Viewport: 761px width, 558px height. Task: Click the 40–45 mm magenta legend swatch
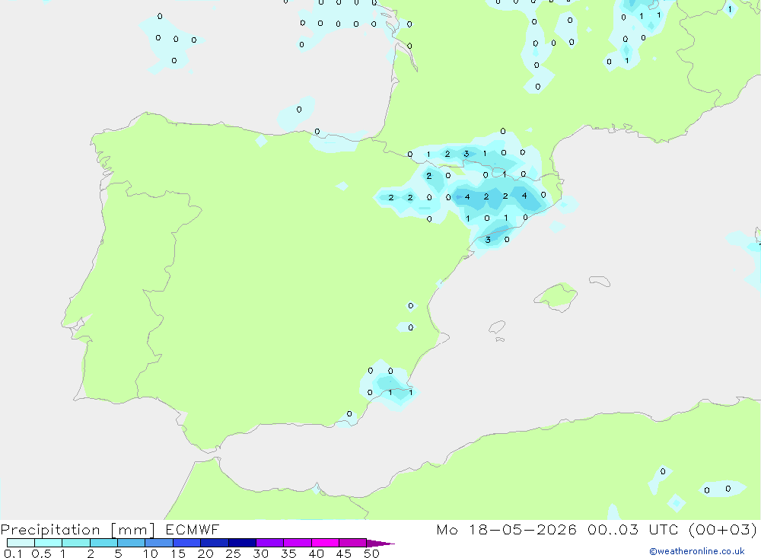click(325, 543)
